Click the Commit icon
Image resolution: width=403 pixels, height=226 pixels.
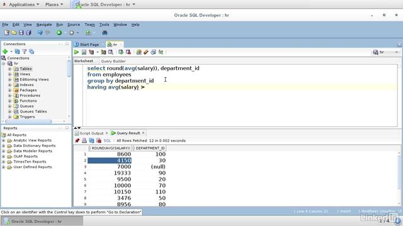(x=121, y=52)
